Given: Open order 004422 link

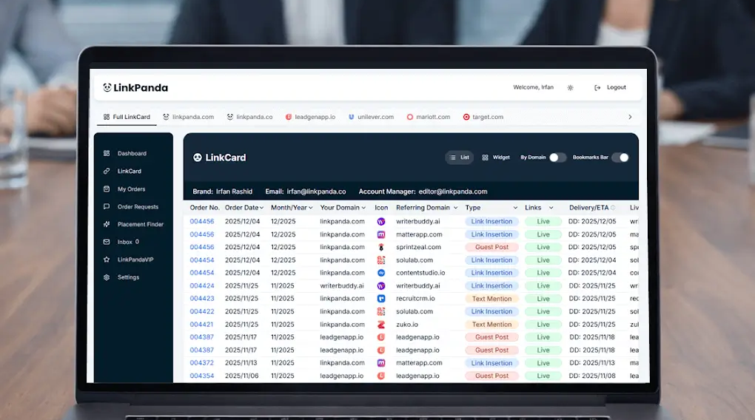Looking at the screenshot, I should coord(202,311).
